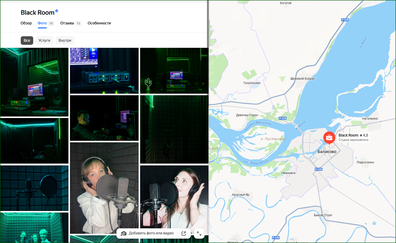
Task: Click the Студия звукозаписи label on map
Action: click(x=353, y=139)
